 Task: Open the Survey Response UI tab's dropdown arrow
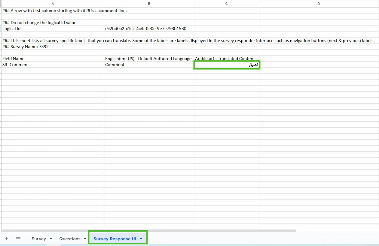140,238
